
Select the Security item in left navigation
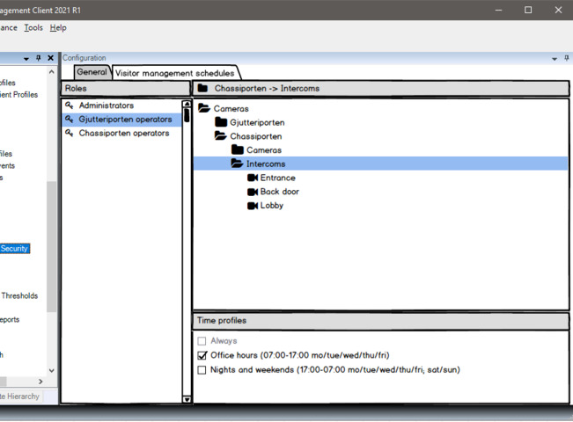[x=15, y=249]
